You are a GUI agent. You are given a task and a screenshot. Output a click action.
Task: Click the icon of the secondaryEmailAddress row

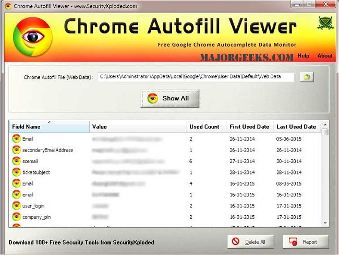click(17, 150)
